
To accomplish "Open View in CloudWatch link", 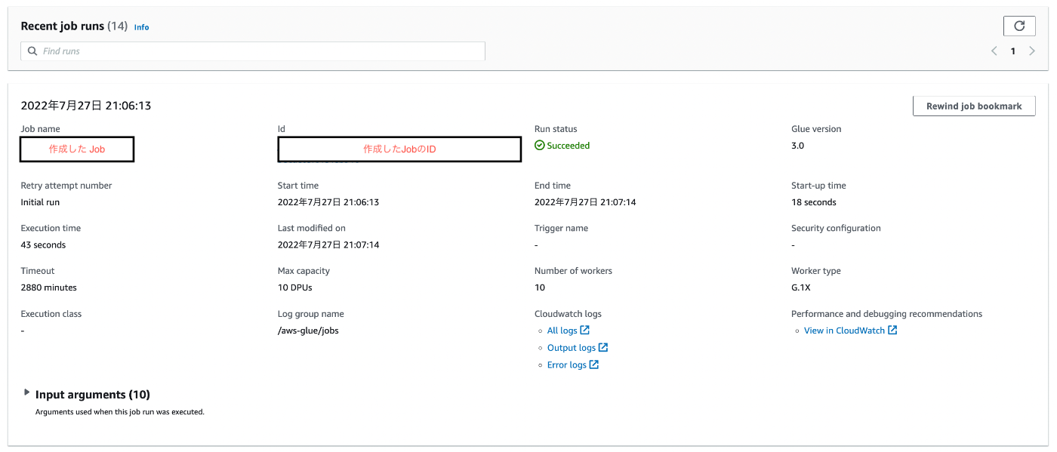I will [x=844, y=331].
